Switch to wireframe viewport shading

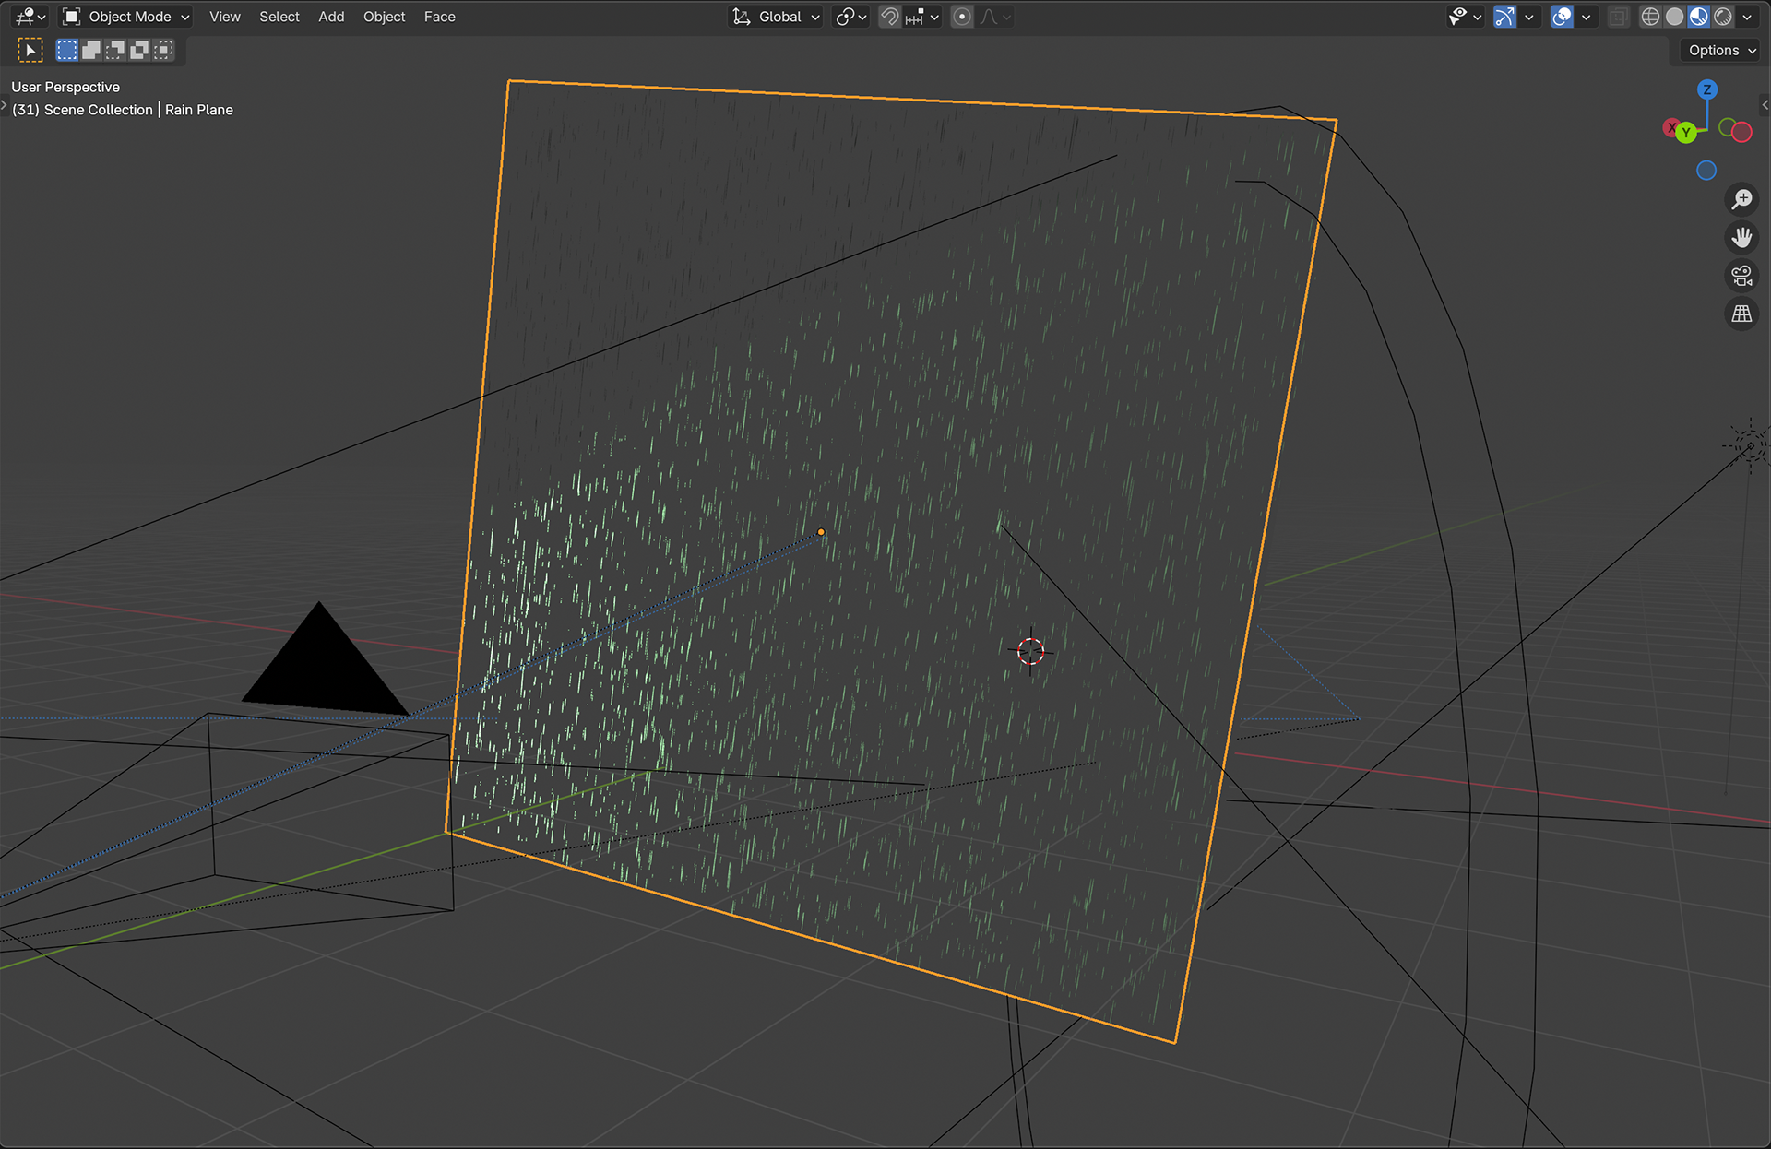click(1650, 17)
